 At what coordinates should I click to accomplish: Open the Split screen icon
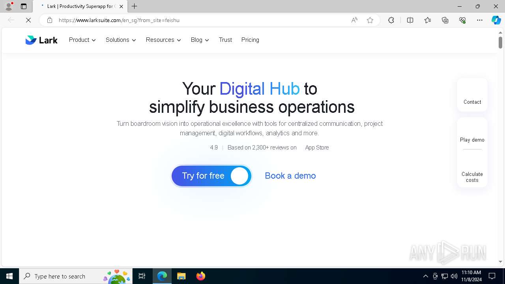tap(410, 20)
